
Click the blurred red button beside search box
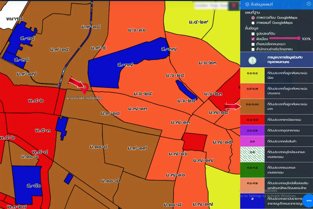click(234, 6)
